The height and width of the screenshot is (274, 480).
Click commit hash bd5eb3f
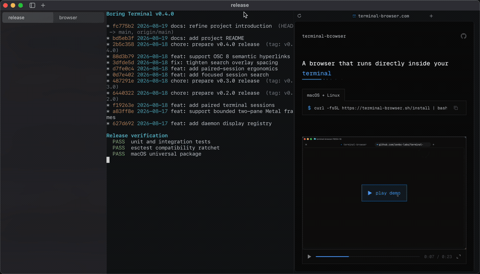pyautogui.click(x=123, y=38)
